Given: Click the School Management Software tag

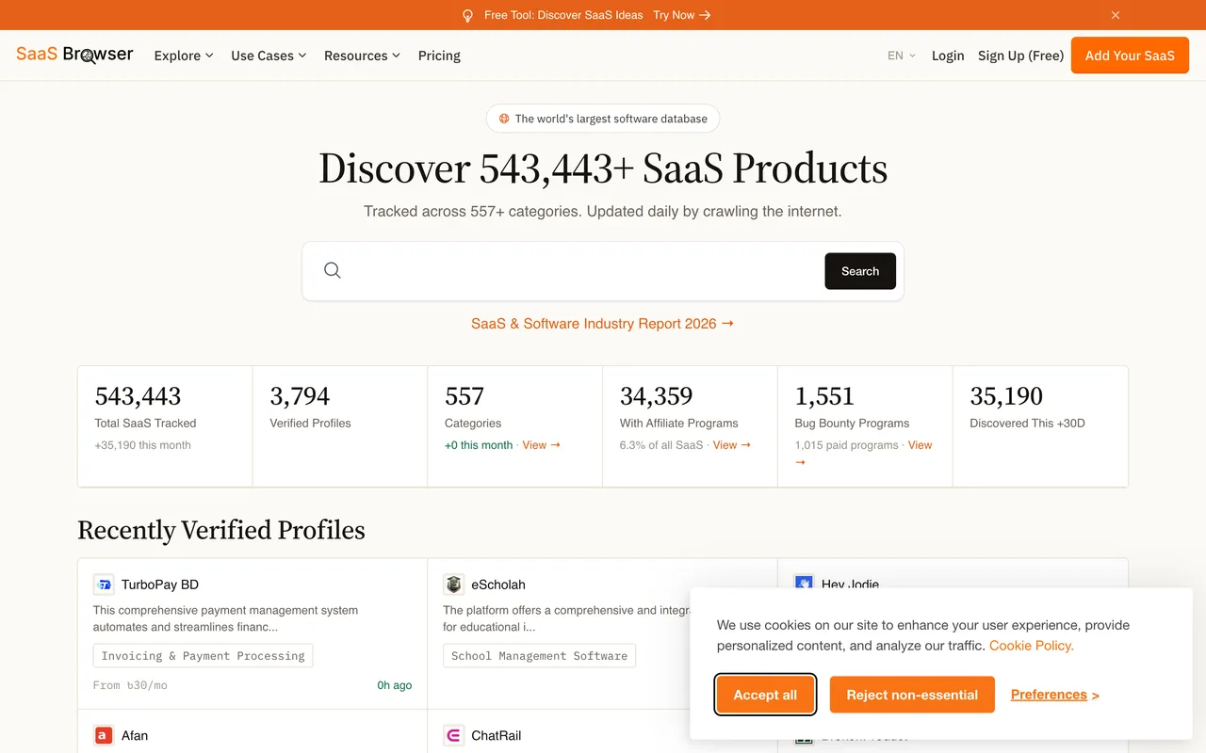Looking at the screenshot, I should [x=539, y=656].
